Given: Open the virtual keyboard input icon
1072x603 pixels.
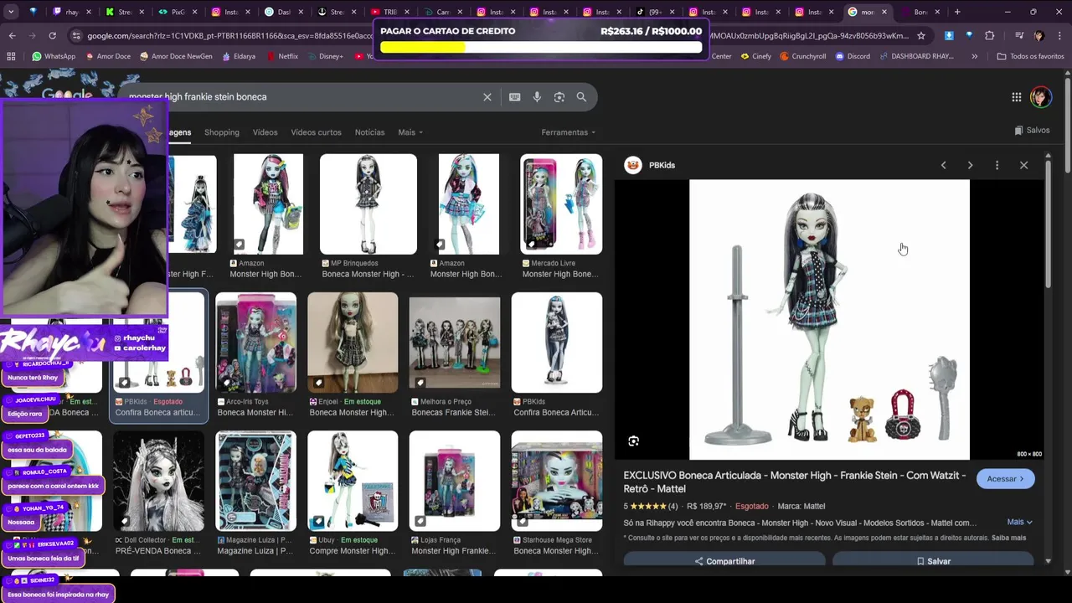Looking at the screenshot, I should [514, 97].
